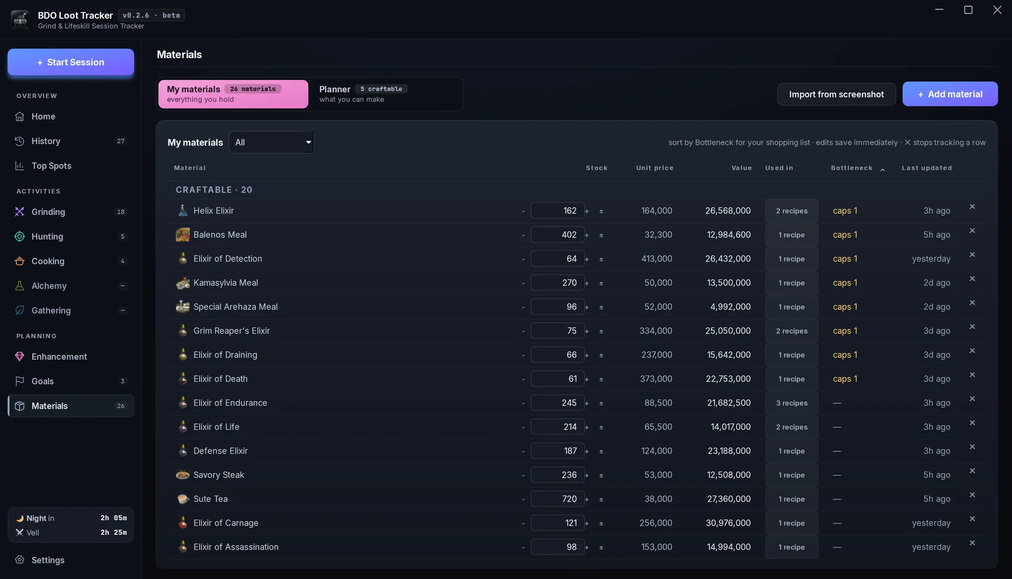Sort by the Stock column header
Screen dimensions: 1012x579
pos(597,168)
